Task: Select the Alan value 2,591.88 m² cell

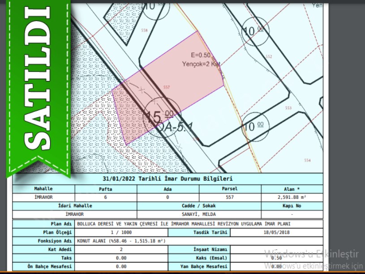Action: coord(292,197)
